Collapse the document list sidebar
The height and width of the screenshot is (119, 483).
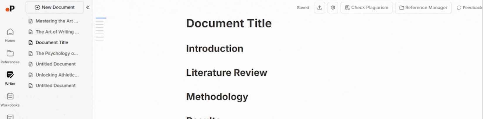click(x=88, y=7)
